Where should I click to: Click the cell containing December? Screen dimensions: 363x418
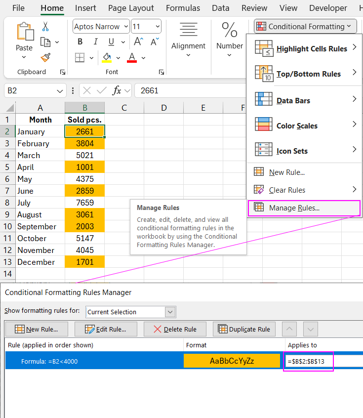(40, 262)
